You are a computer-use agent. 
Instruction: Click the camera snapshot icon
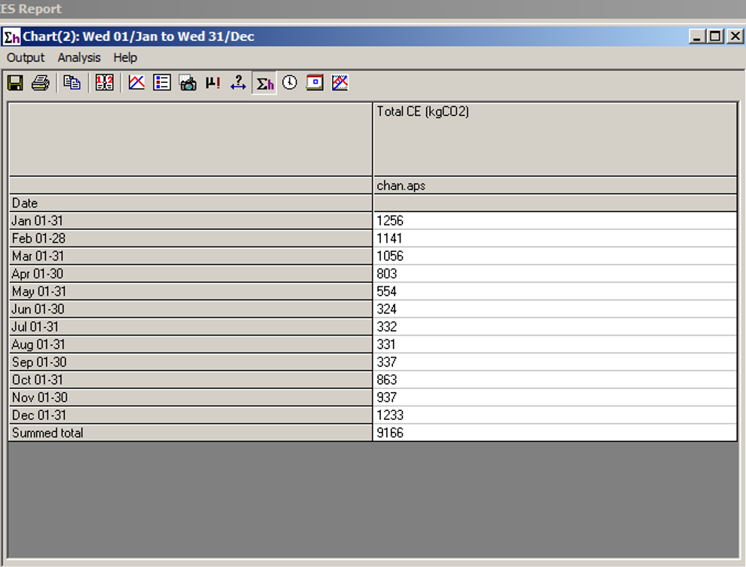click(x=188, y=83)
